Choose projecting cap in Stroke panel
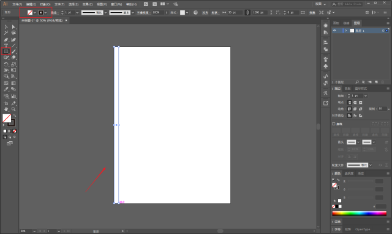Screen dimensions: 392x234 (x=361, y=102)
